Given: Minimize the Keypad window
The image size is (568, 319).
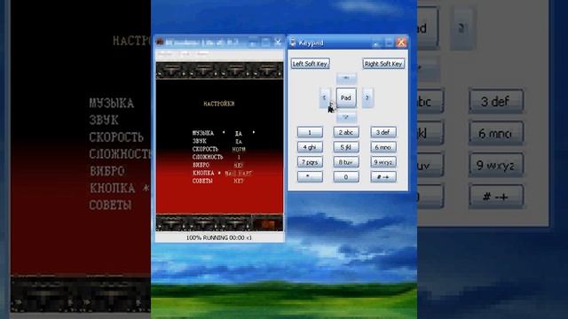Looking at the screenshot, I should (x=376, y=43).
